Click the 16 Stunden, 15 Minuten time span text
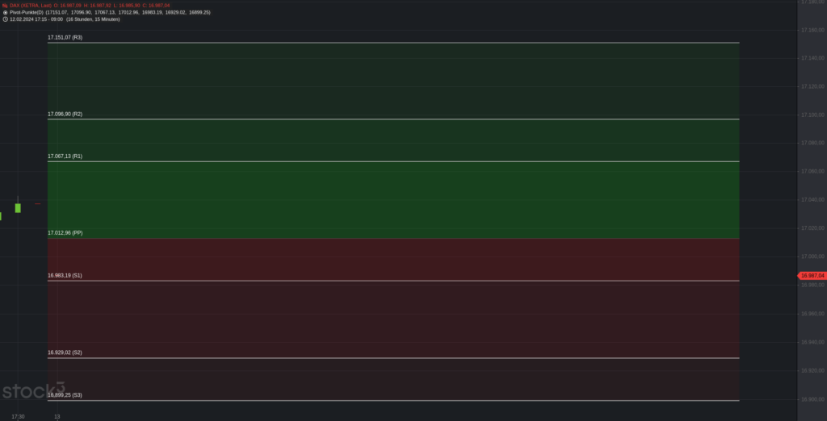The width and height of the screenshot is (827, 421). coord(93,19)
